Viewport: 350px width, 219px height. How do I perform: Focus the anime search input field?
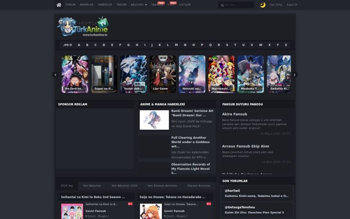pos(236,5)
